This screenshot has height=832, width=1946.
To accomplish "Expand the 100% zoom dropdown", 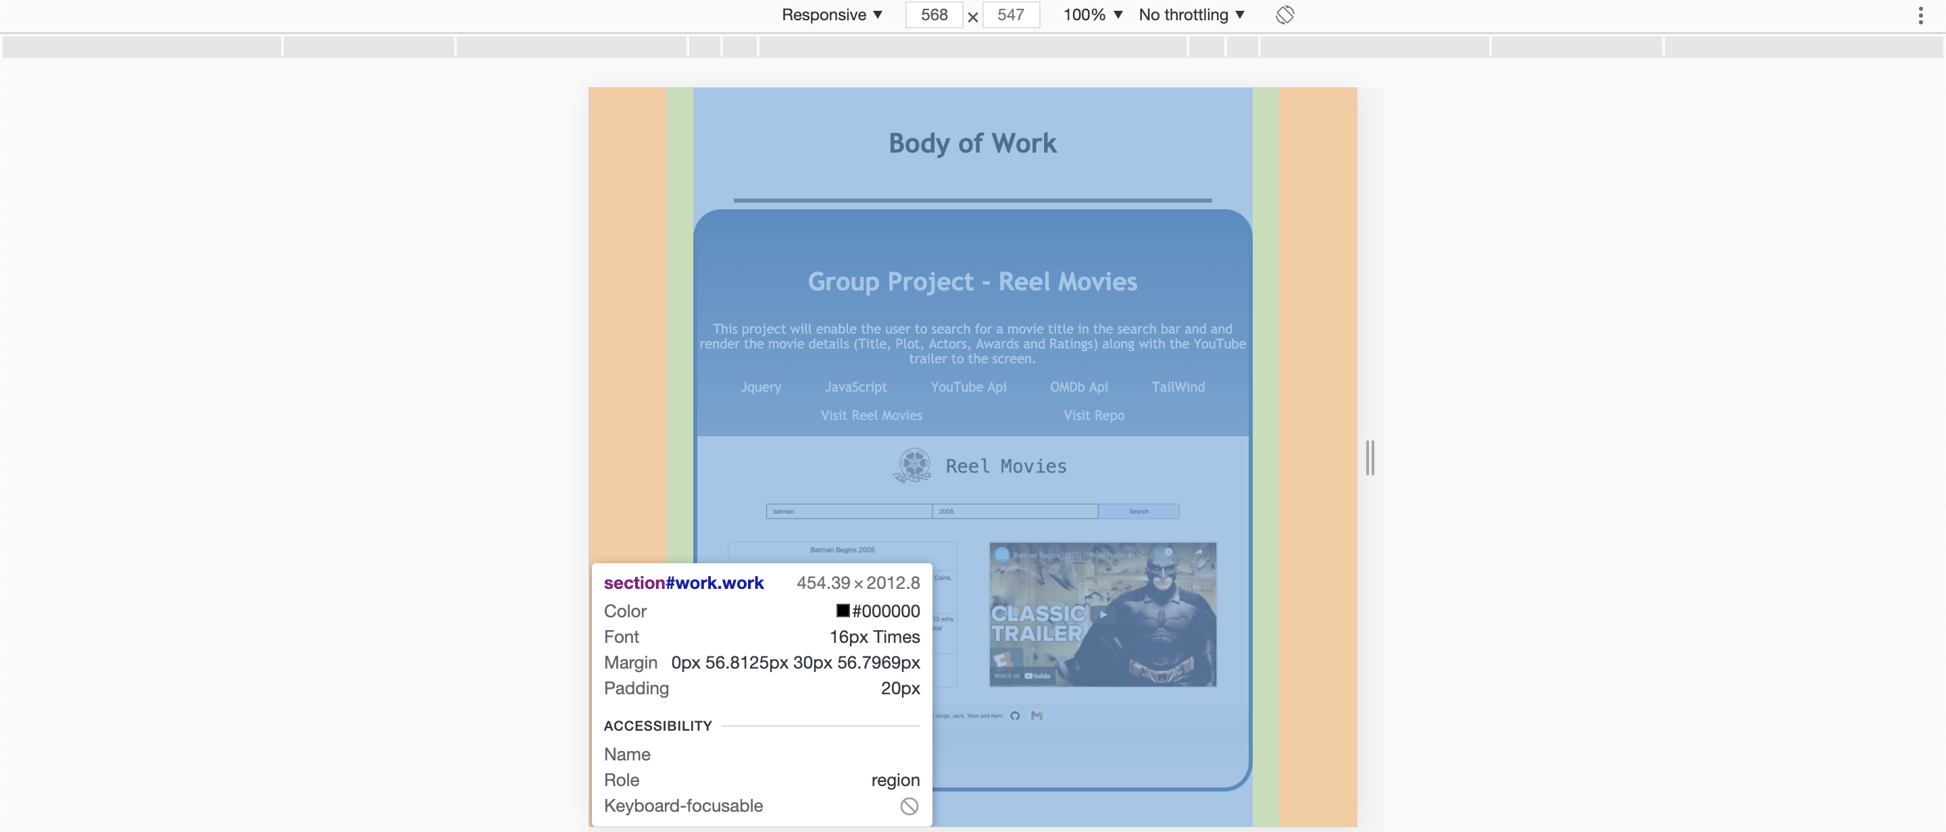I will click(x=1093, y=15).
